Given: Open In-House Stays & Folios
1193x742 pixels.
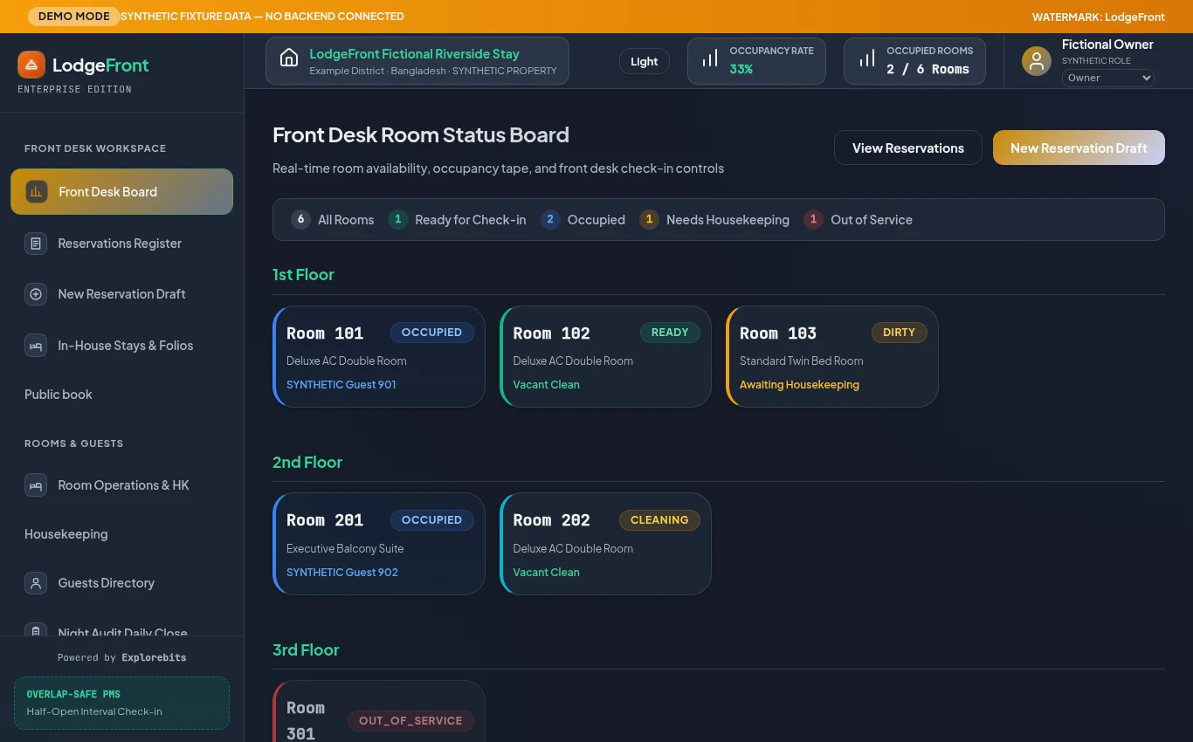Looking at the screenshot, I should coord(122,346).
